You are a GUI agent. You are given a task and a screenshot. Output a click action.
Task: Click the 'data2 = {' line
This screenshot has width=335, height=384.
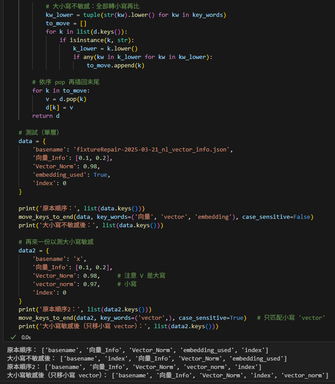point(34,251)
